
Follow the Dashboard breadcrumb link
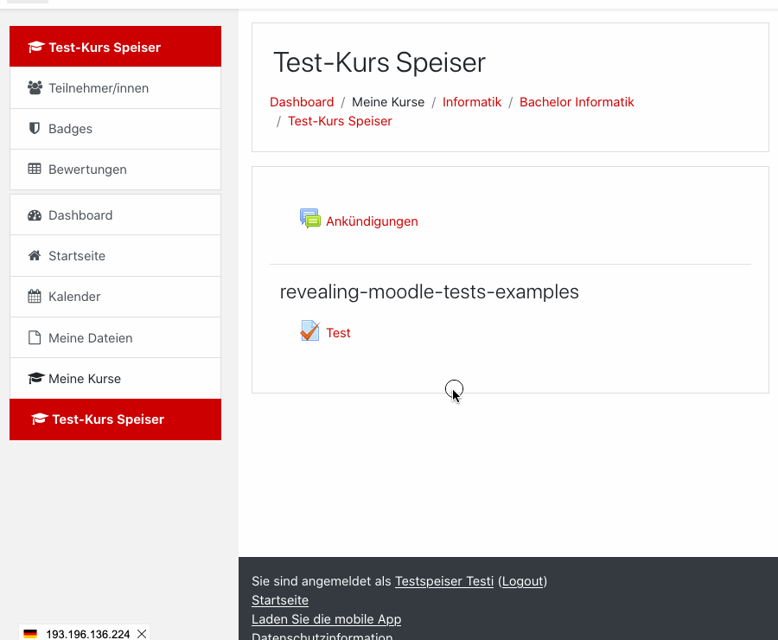302,102
